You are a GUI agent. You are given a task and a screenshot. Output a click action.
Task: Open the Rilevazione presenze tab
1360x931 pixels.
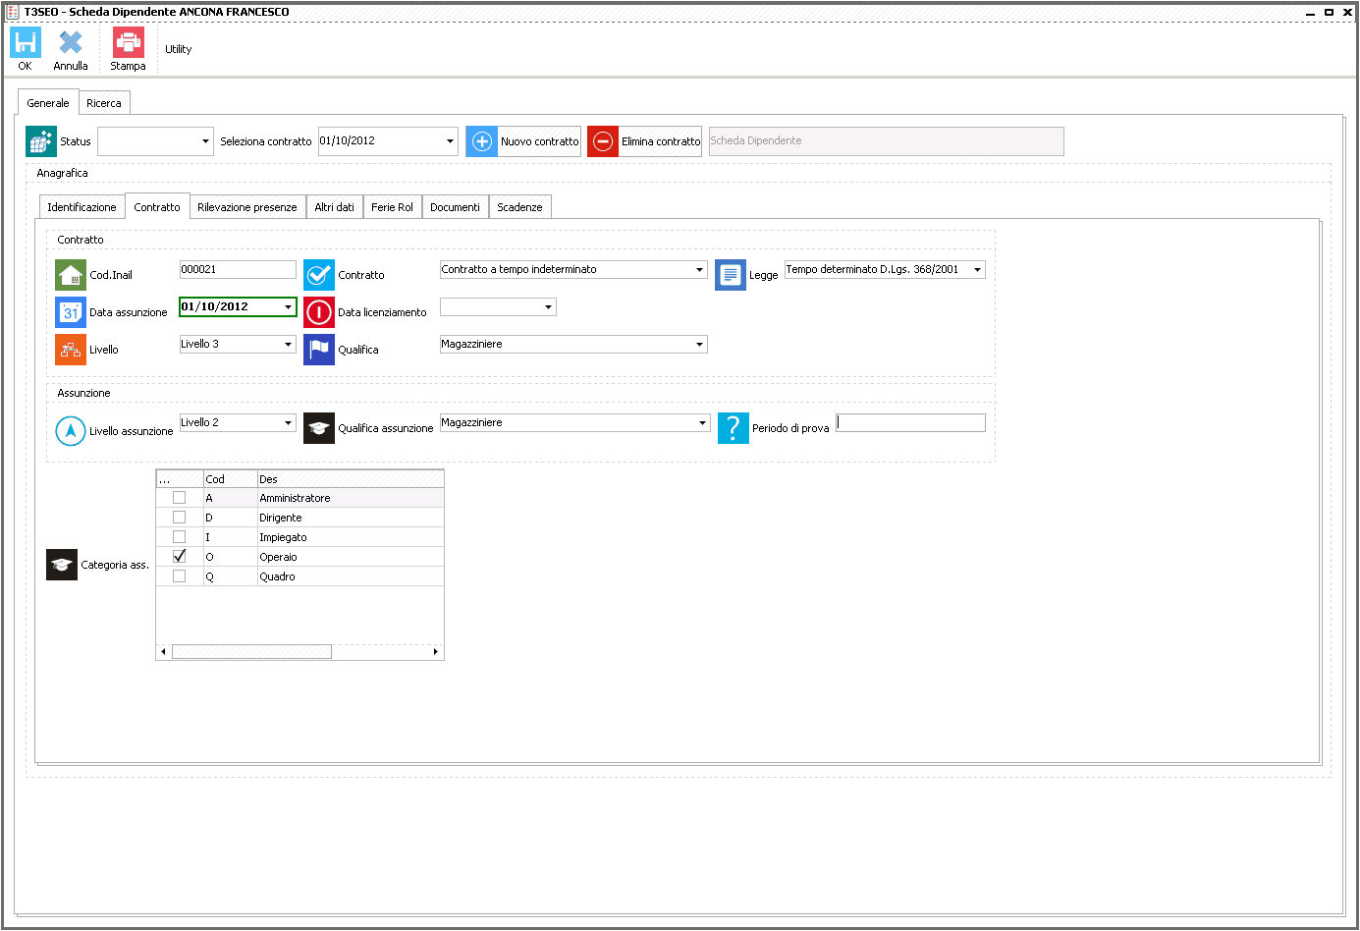247,207
